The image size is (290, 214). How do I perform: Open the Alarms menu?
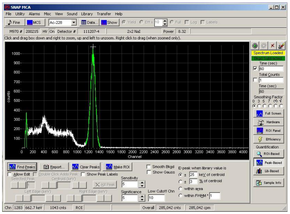click(x=34, y=14)
